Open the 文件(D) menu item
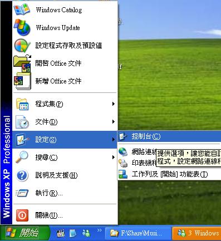Image resolution: width=221 pixels, height=241 pixels. point(65,122)
